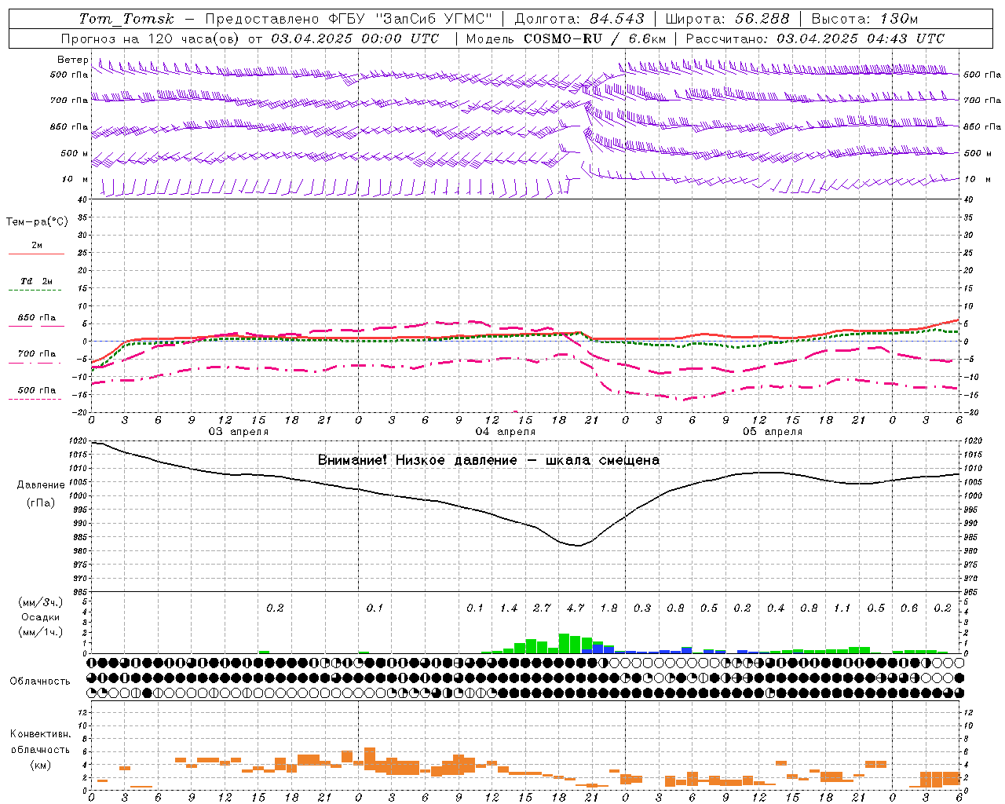
Task: Select the (мм/1ч.) unit label
Action: coord(40,632)
